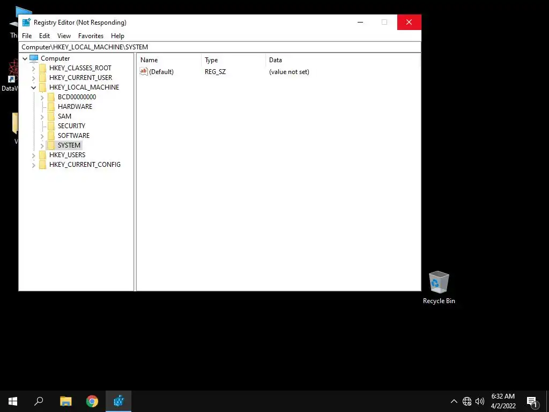Click the Registry Editor title bar icon
This screenshot has width=549, height=412.
pos(26,22)
